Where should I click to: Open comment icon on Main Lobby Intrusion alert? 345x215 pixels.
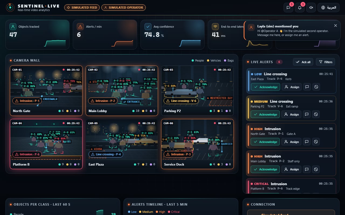click(306, 169)
